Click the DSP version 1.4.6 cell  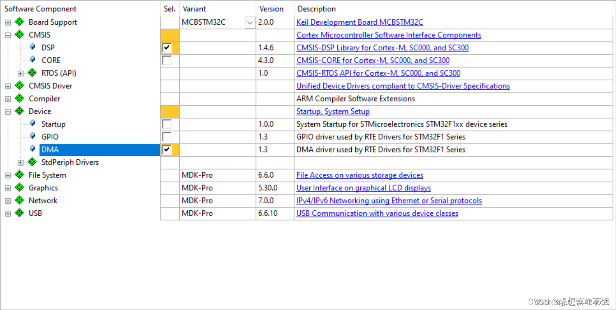click(x=275, y=48)
